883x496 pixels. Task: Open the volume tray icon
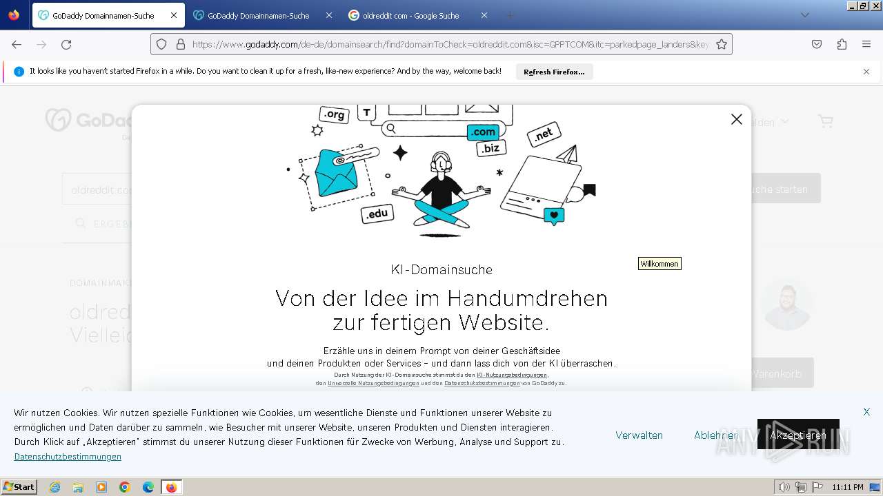click(784, 487)
